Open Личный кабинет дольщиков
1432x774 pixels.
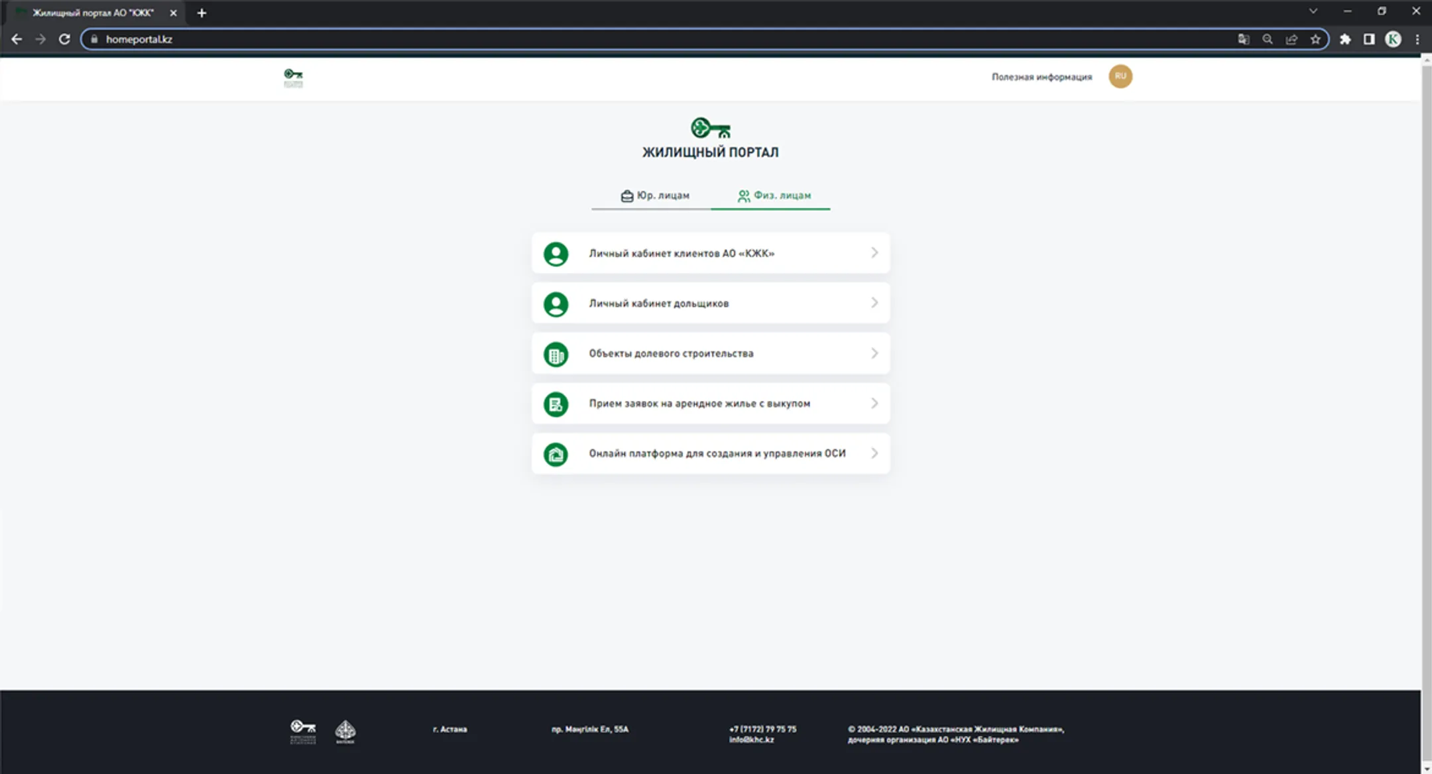(711, 304)
